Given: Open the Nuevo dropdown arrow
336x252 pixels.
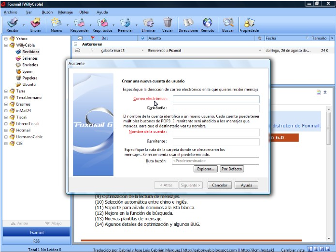Looking at the screenshot, I should pyautogui.click(x=68, y=25).
